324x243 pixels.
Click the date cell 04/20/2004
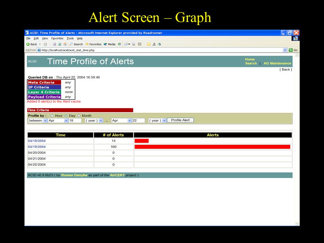[60, 153]
